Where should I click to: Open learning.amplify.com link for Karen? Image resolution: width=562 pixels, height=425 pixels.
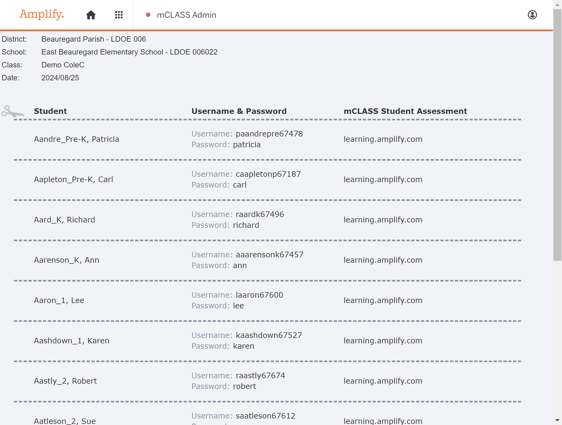click(x=383, y=341)
